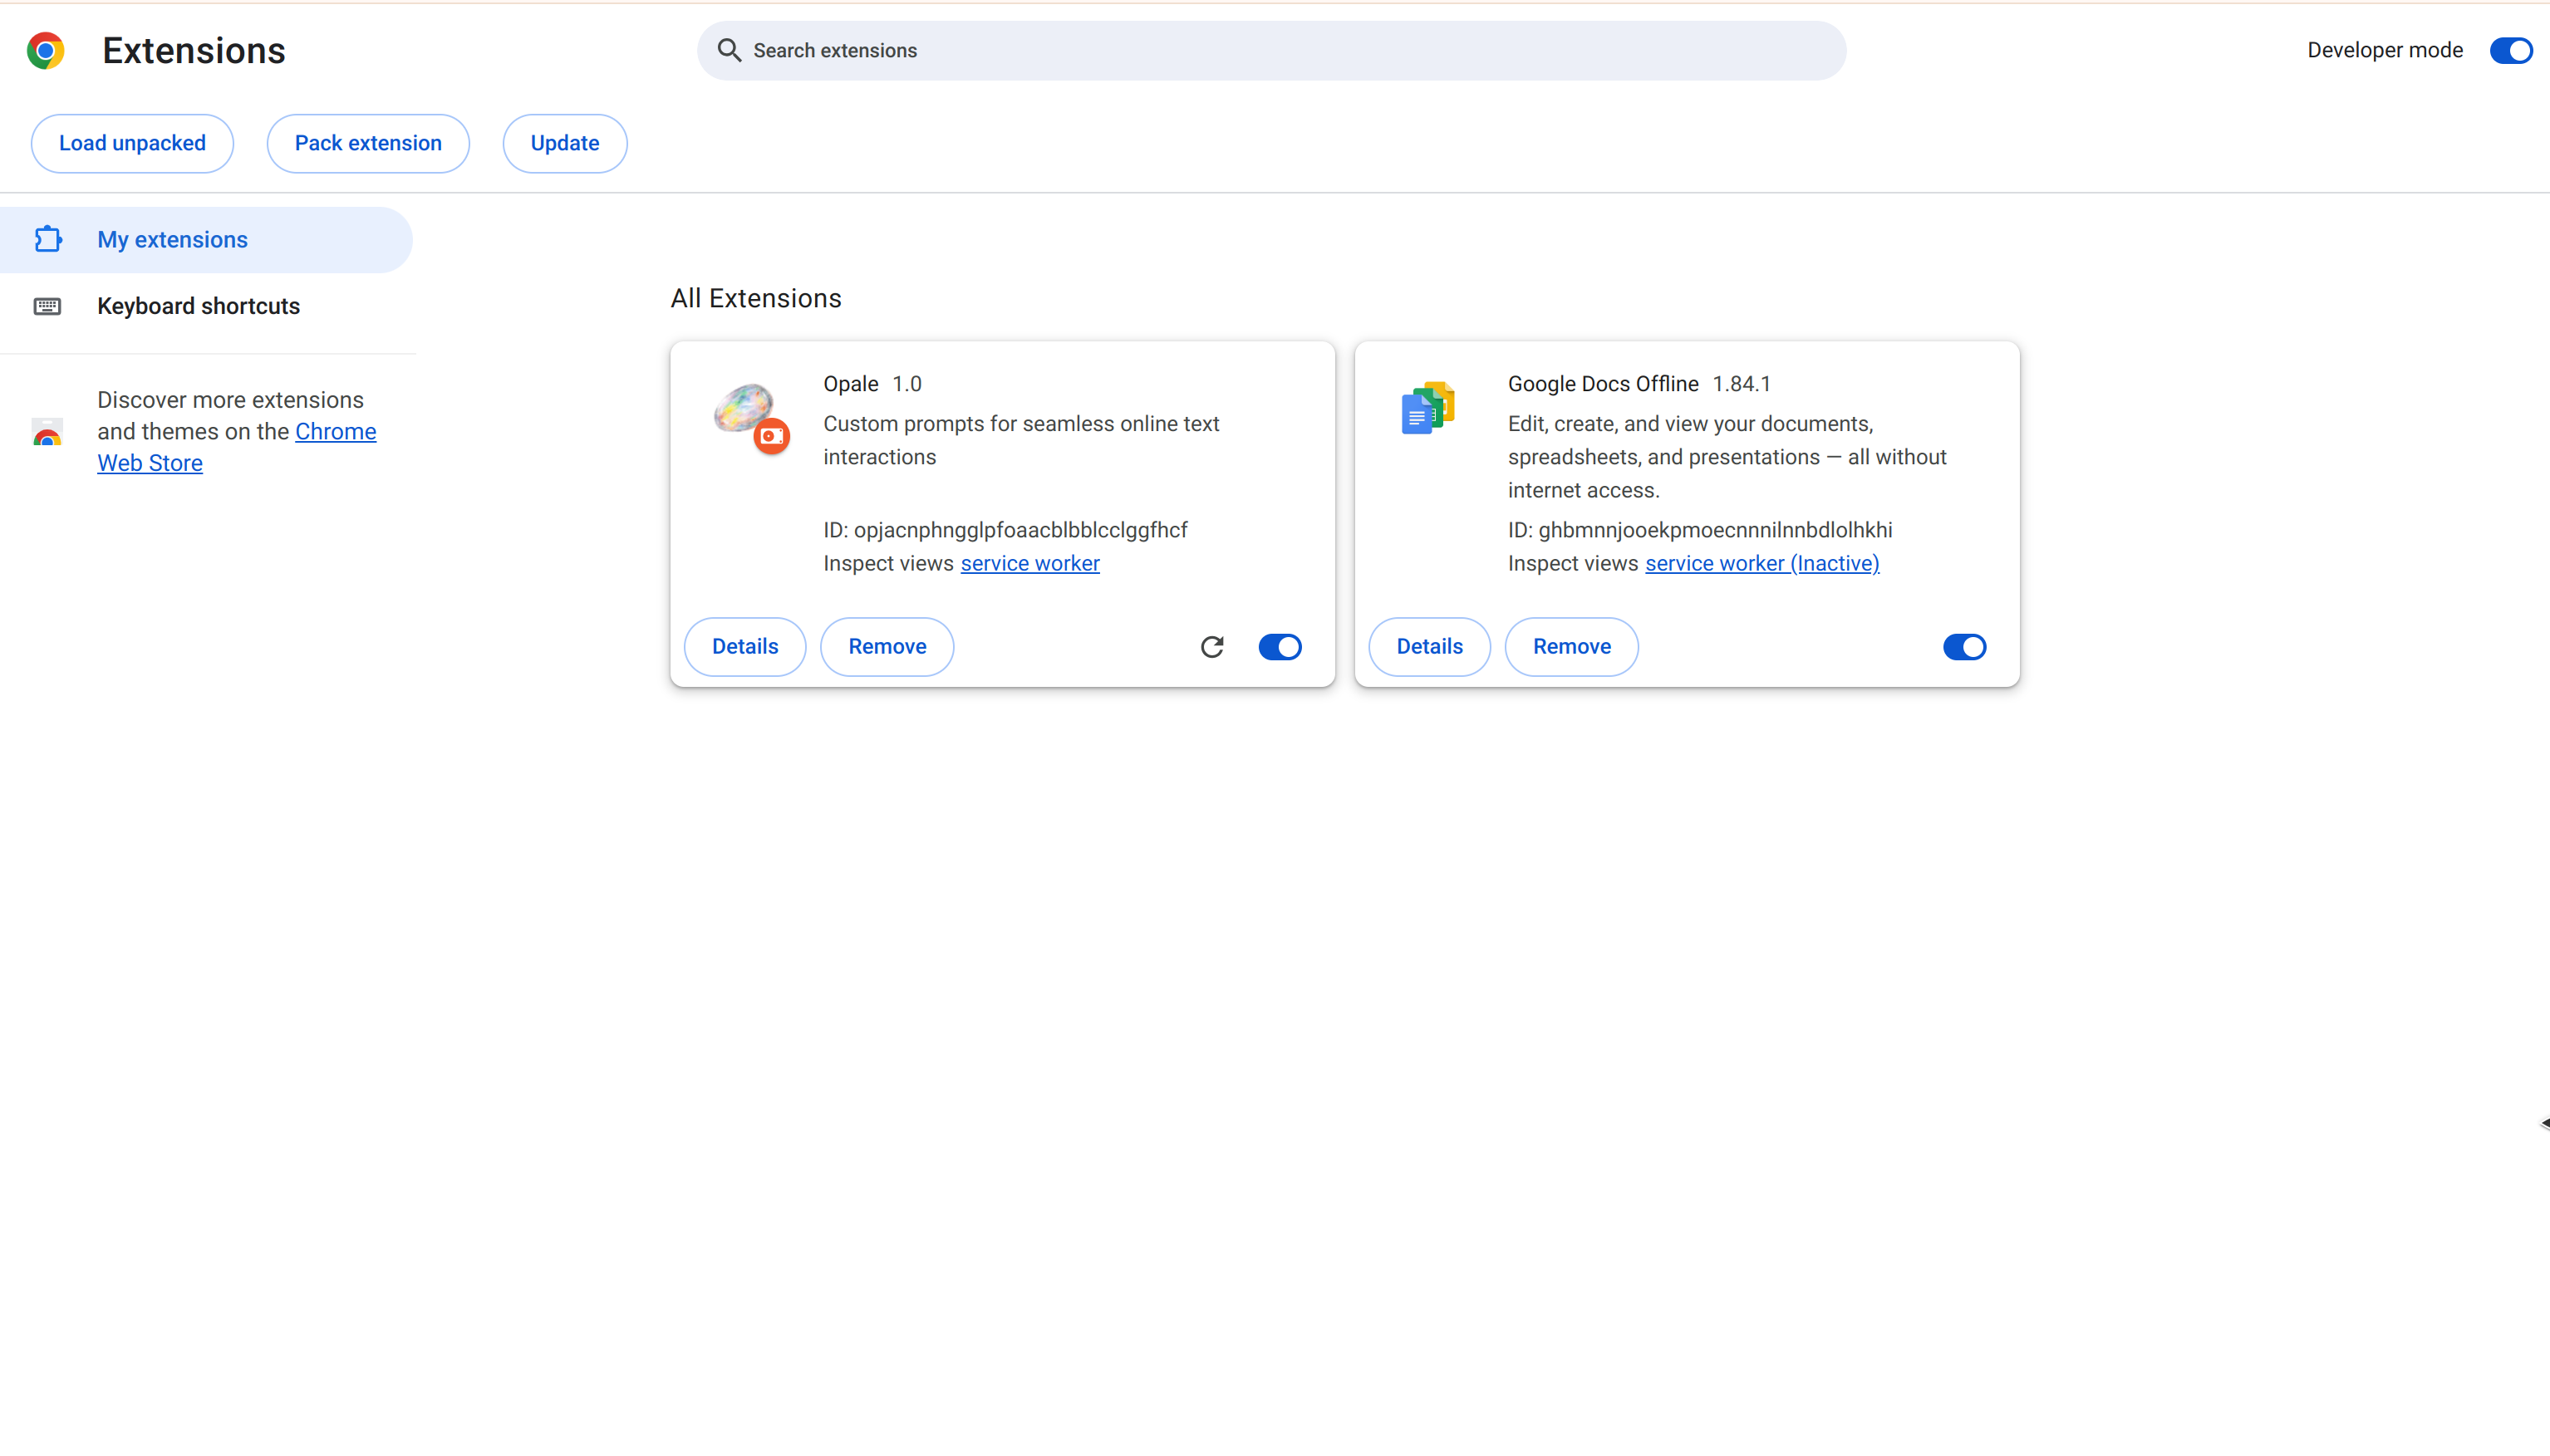This screenshot has width=2550, height=1456.
Task: Click Load unpacked button
Action: click(132, 143)
